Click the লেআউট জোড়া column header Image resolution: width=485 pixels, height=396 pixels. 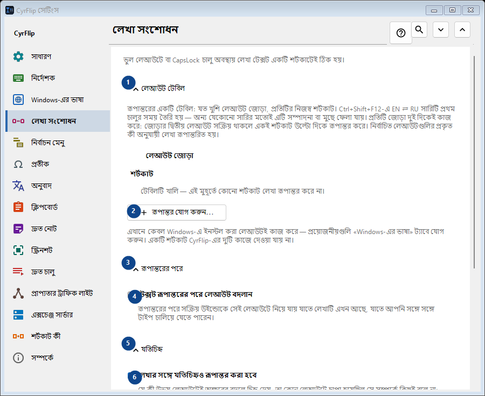tap(170, 155)
